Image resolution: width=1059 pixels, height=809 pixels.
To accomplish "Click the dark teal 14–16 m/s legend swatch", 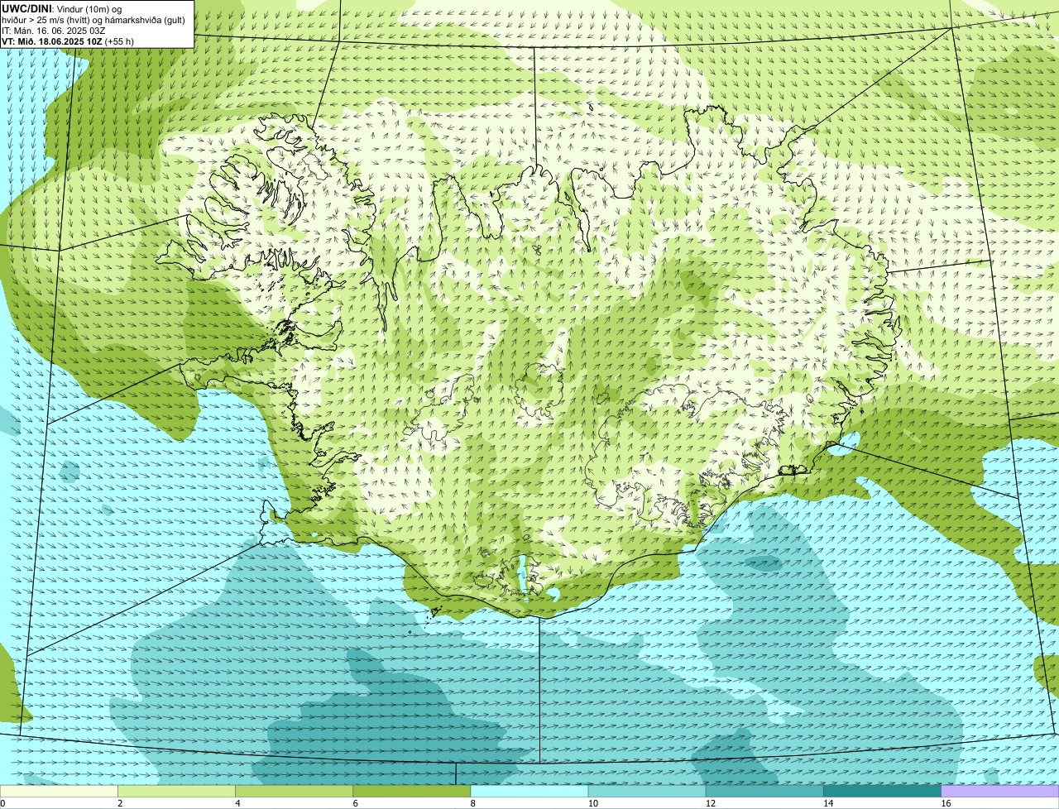I will click(x=883, y=791).
